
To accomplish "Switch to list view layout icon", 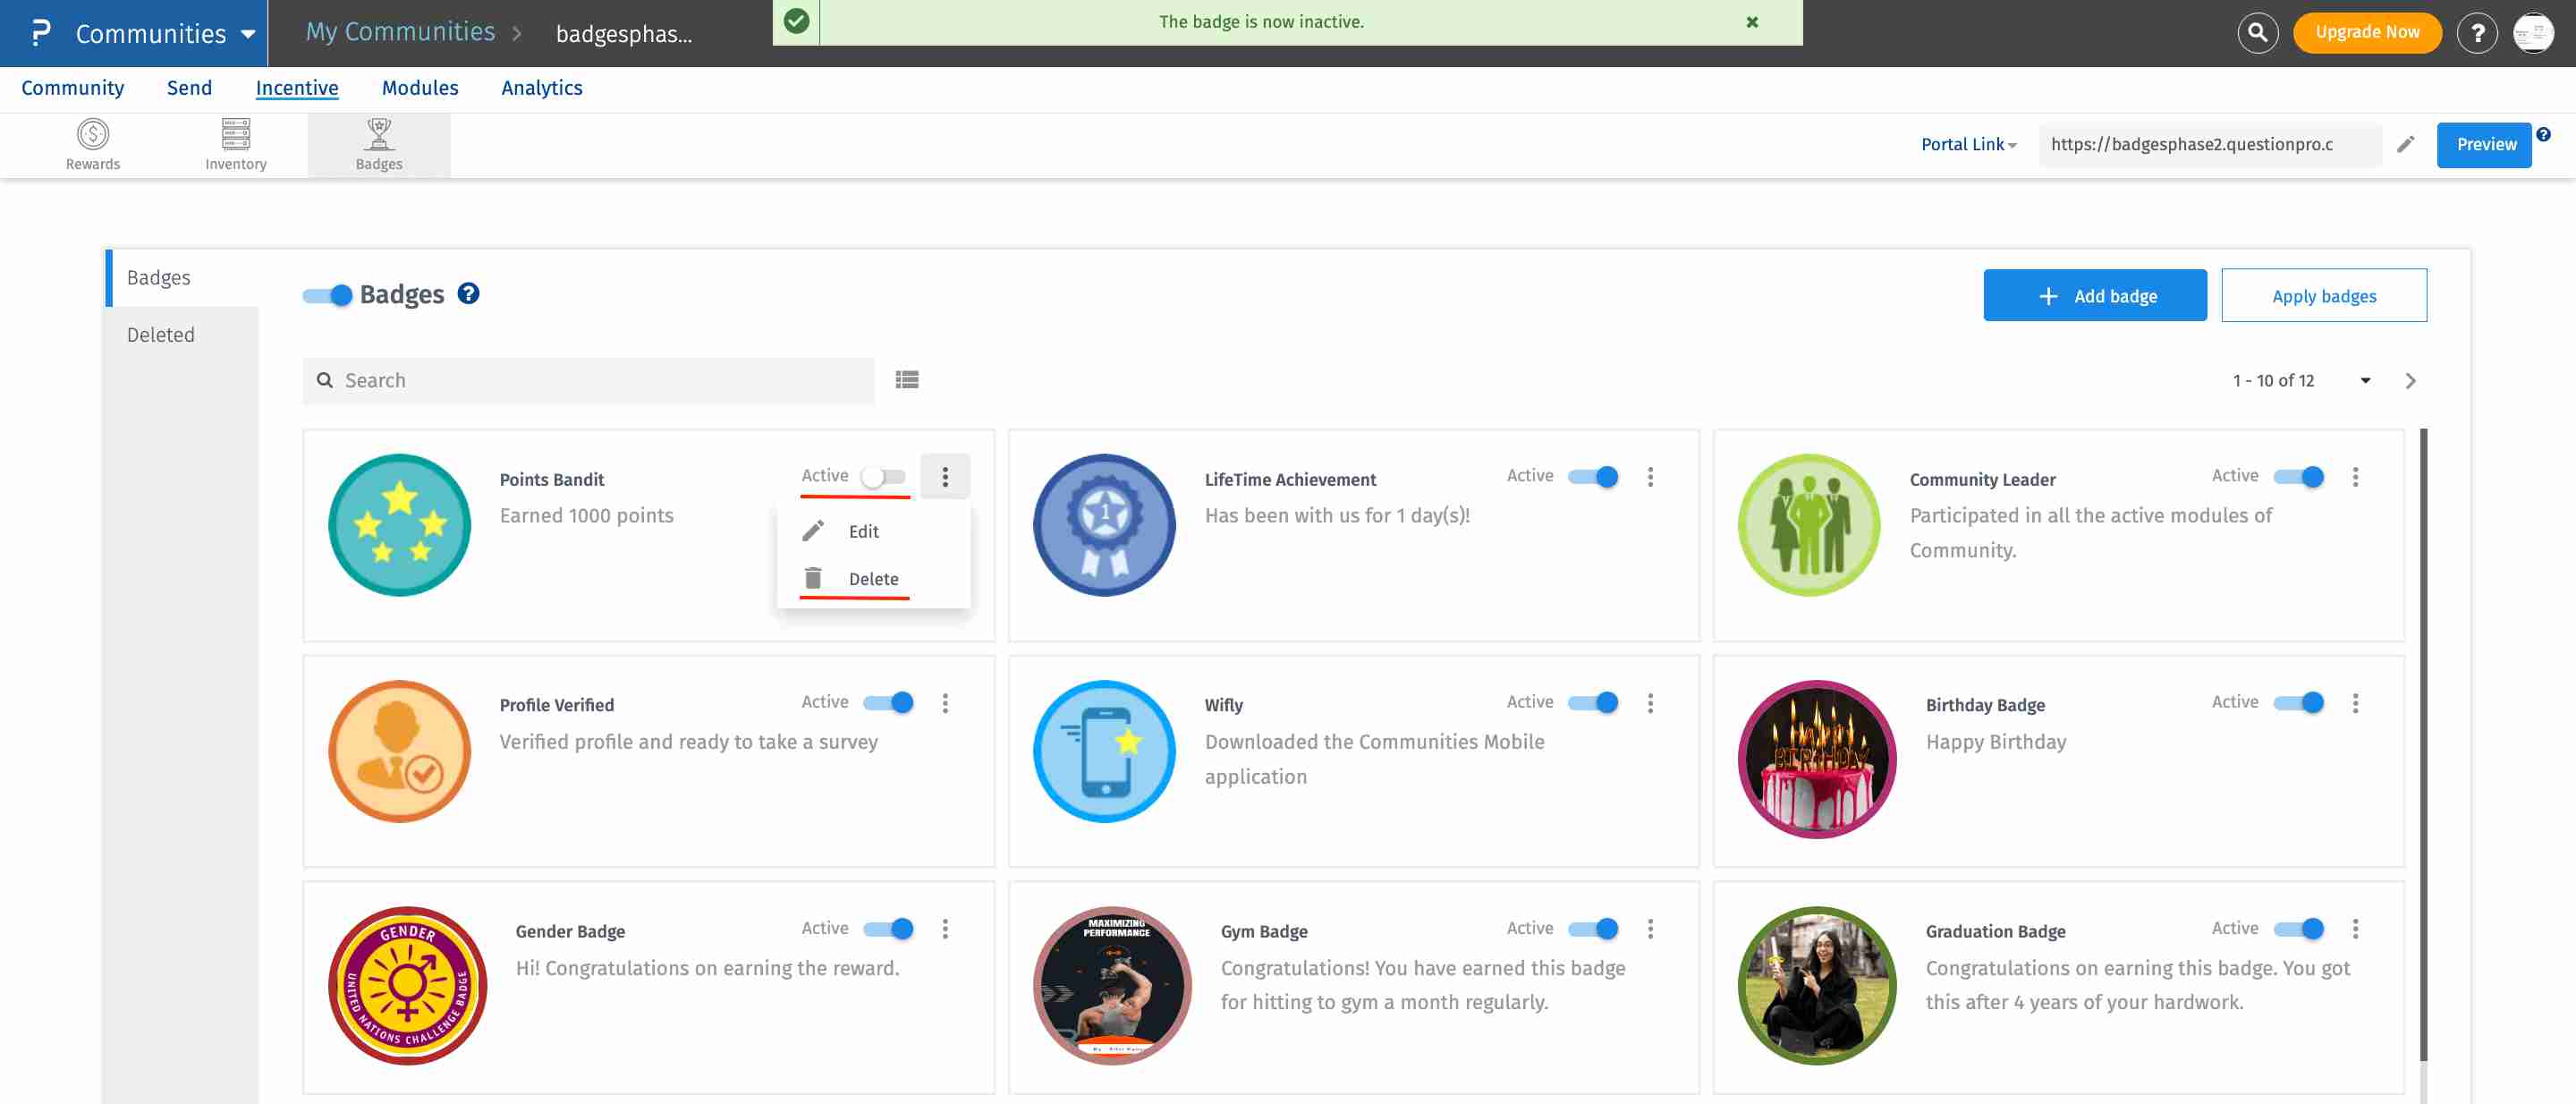I will pyautogui.click(x=906, y=380).
